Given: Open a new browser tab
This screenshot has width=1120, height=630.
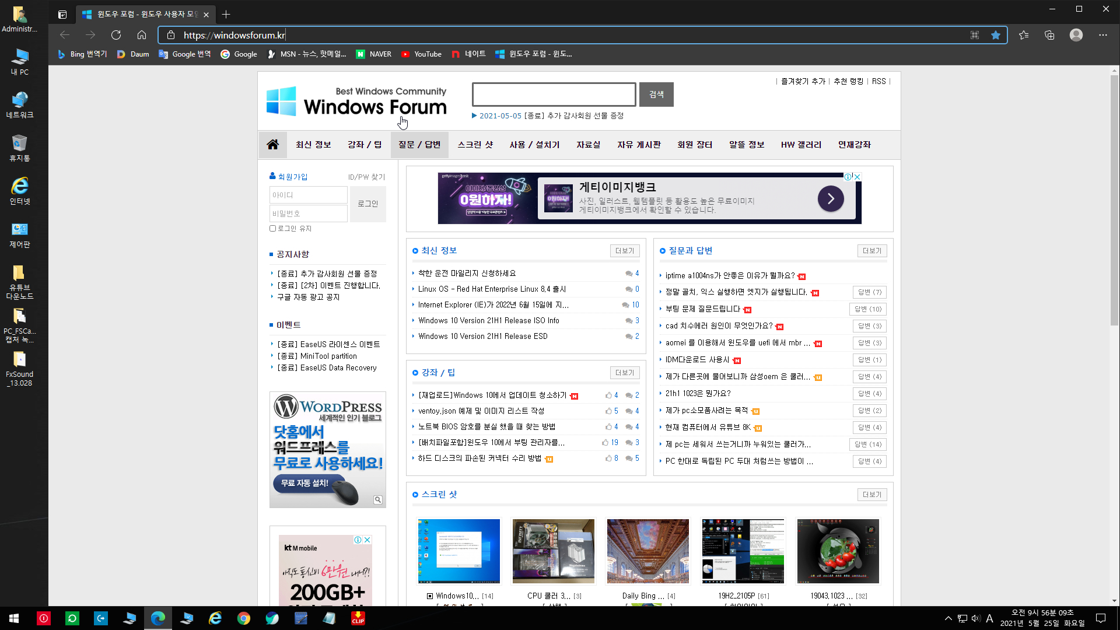Looking at the screenshot, I should [226, 14].
